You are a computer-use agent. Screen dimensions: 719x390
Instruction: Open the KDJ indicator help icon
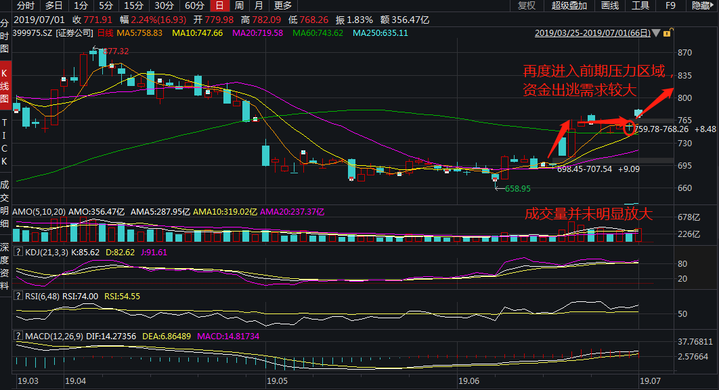[18, 252]
